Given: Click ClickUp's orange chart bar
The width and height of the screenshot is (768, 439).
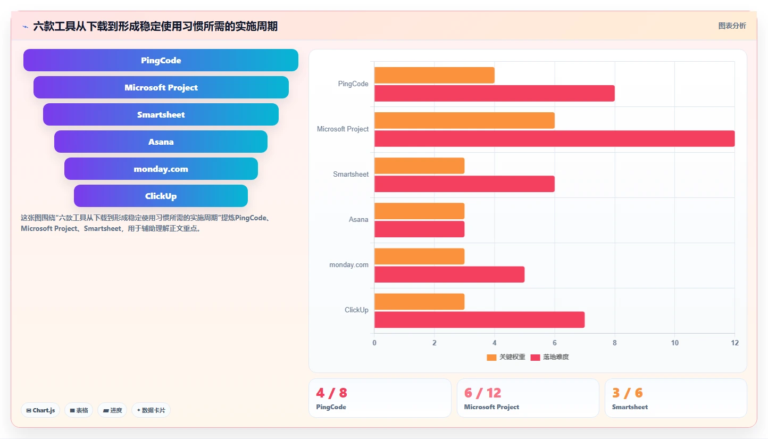Looking at the screenshot, I should (x=420, y=301).
